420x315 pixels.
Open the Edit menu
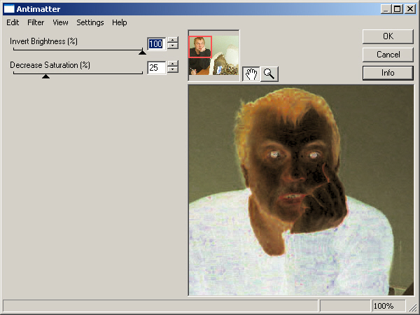(x=13, y=22)
